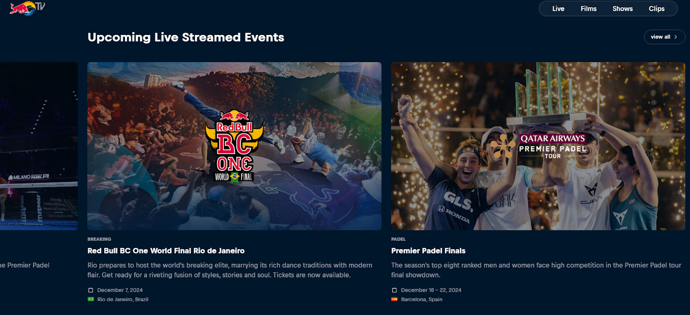This screenshot has width=690, height=315.
Task: Open the Milano Premier Padel thumbnail at left
Action: click(39, 146)
